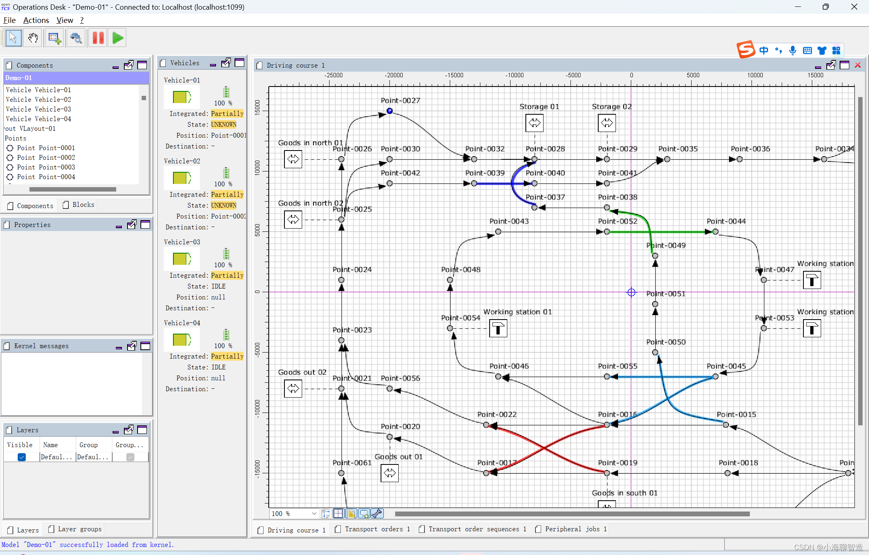Image resolution: width=869 pixels, height=555 pixels.
Task: Click the create transport order icon
Action: (54, 38)
